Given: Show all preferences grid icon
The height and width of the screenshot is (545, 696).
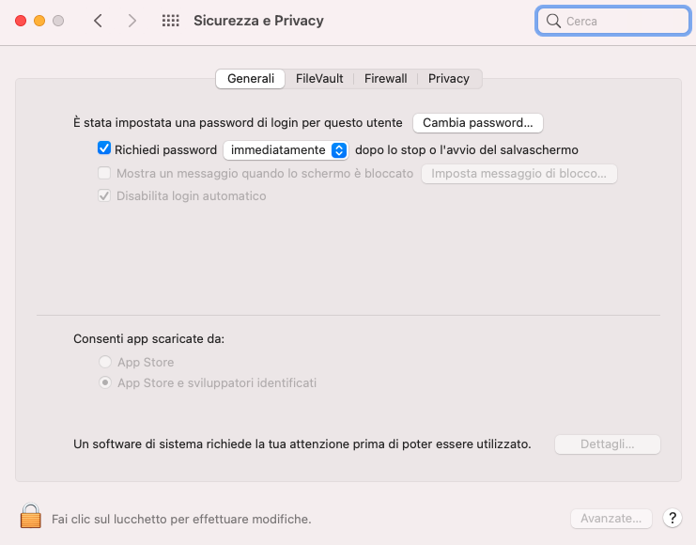Looking at the screenshot, I should pyautogui.click(x=170, y=21).
